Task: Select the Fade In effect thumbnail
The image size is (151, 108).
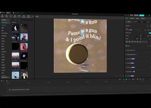Action: [24, 66]
